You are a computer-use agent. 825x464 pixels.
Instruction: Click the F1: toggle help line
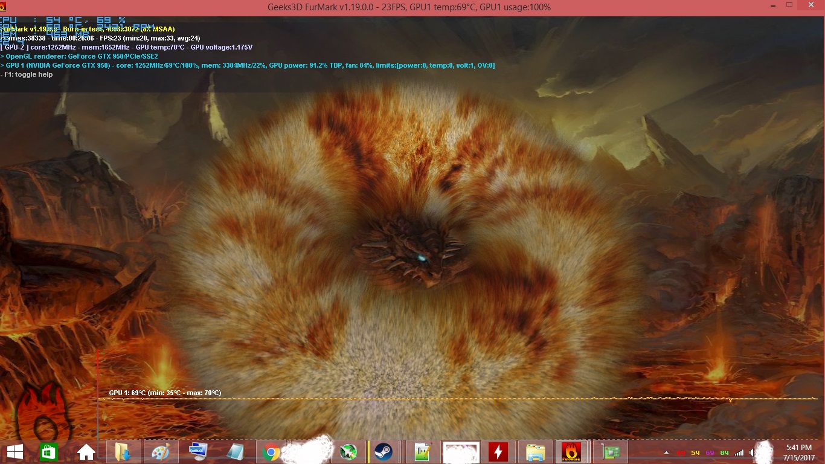27,74
